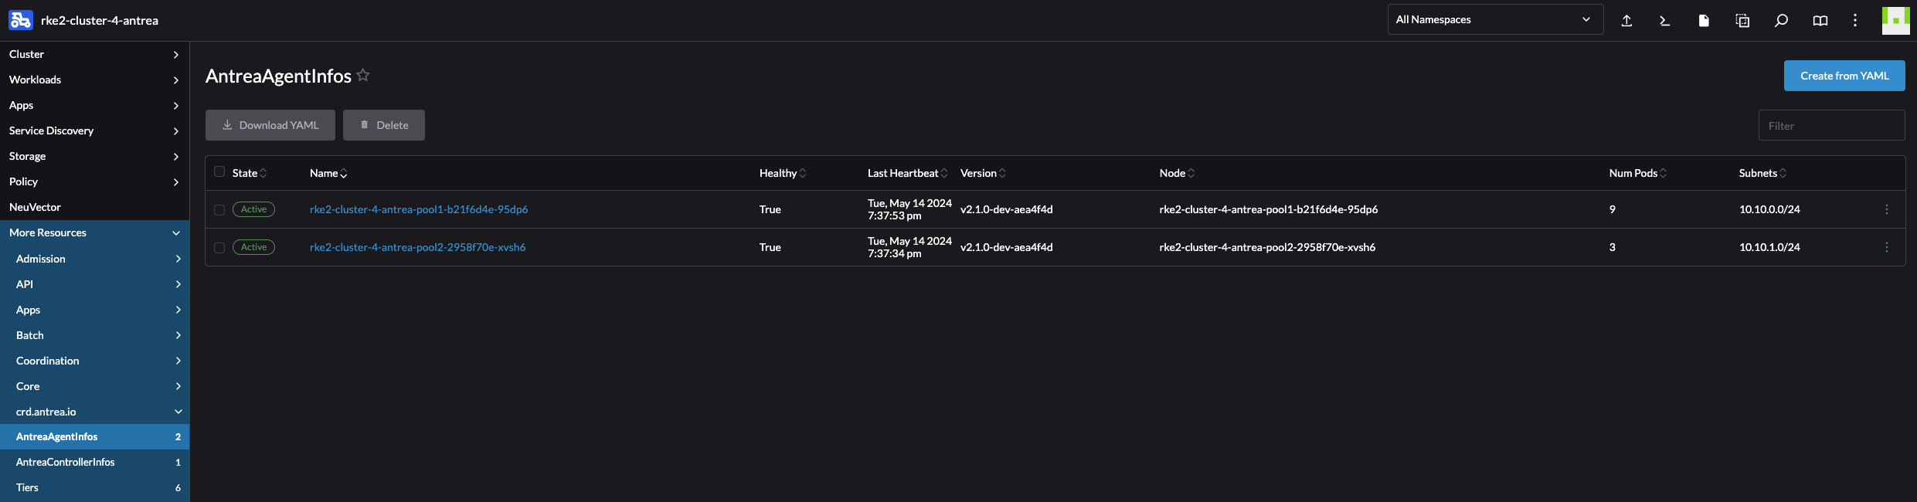The image size is (1917, 502).
Task: Click the Delete button
Action: 384,125
